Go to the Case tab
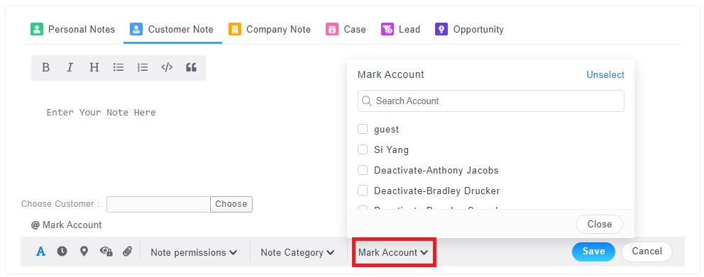The image size is (704, 277). pos(346,30)
